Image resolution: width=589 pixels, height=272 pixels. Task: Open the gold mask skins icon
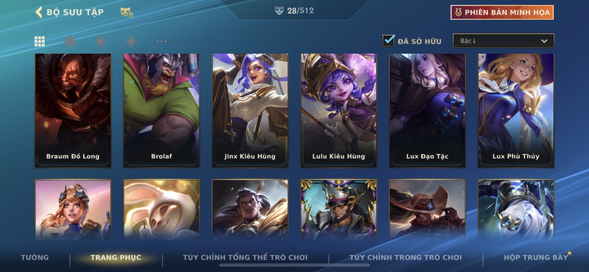click(127, 12)
